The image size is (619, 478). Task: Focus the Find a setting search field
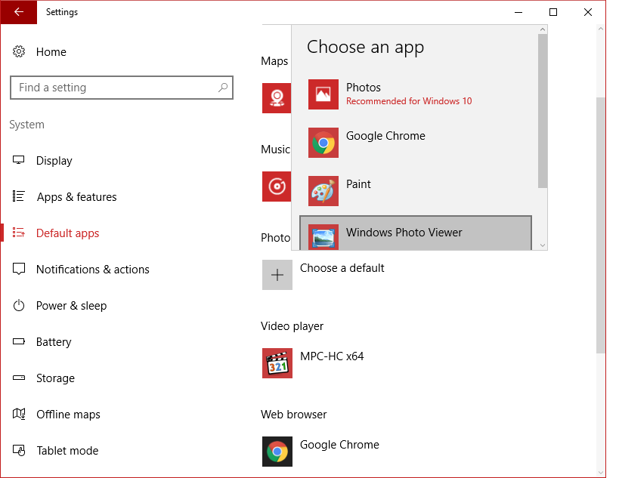pos(122,87)
